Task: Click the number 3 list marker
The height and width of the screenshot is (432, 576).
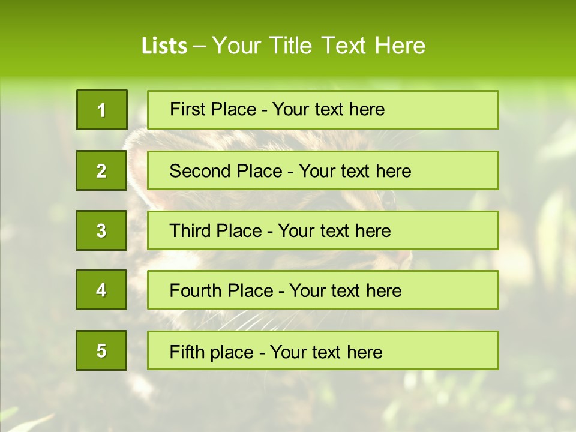Action: click(x=101, y=230)
